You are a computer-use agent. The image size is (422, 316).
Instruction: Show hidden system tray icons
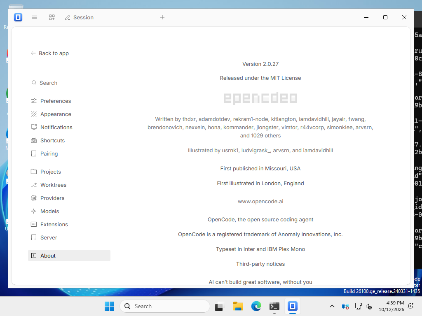point(332,306)
